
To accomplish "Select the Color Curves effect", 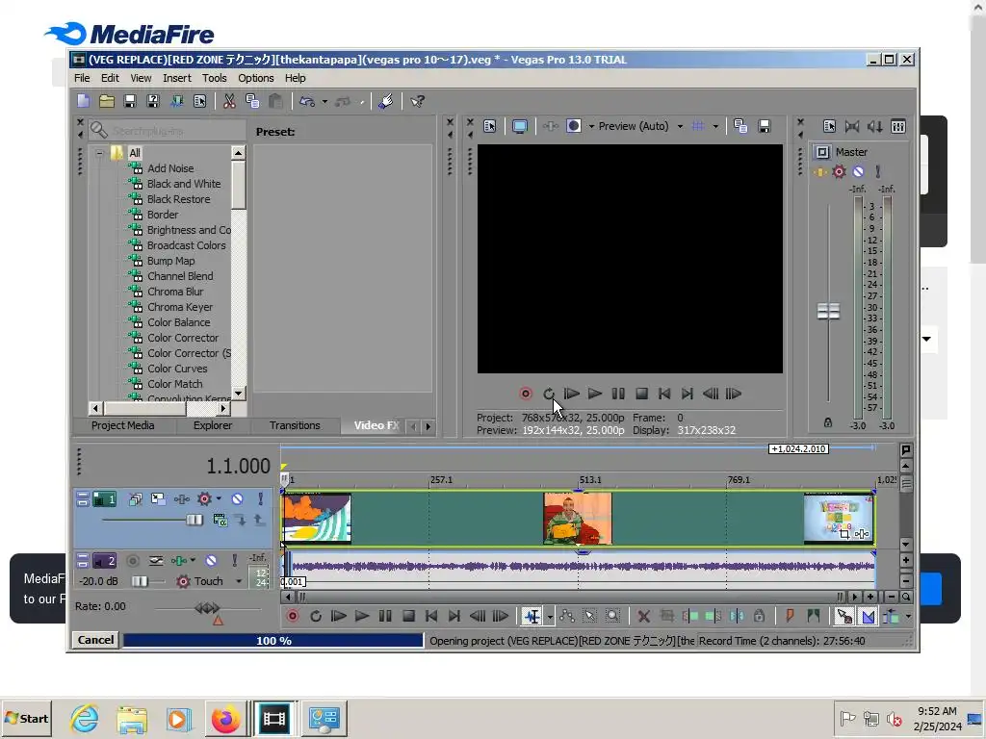I will [x=177, y=369].
